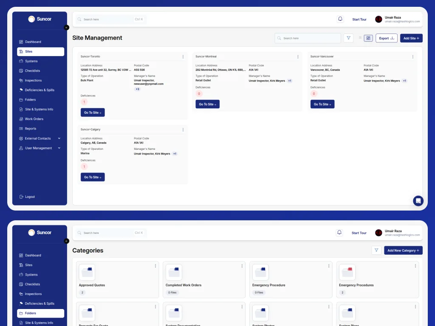
Task: Select Folders in bottom sidebar
Action: [x=40, y=313]
